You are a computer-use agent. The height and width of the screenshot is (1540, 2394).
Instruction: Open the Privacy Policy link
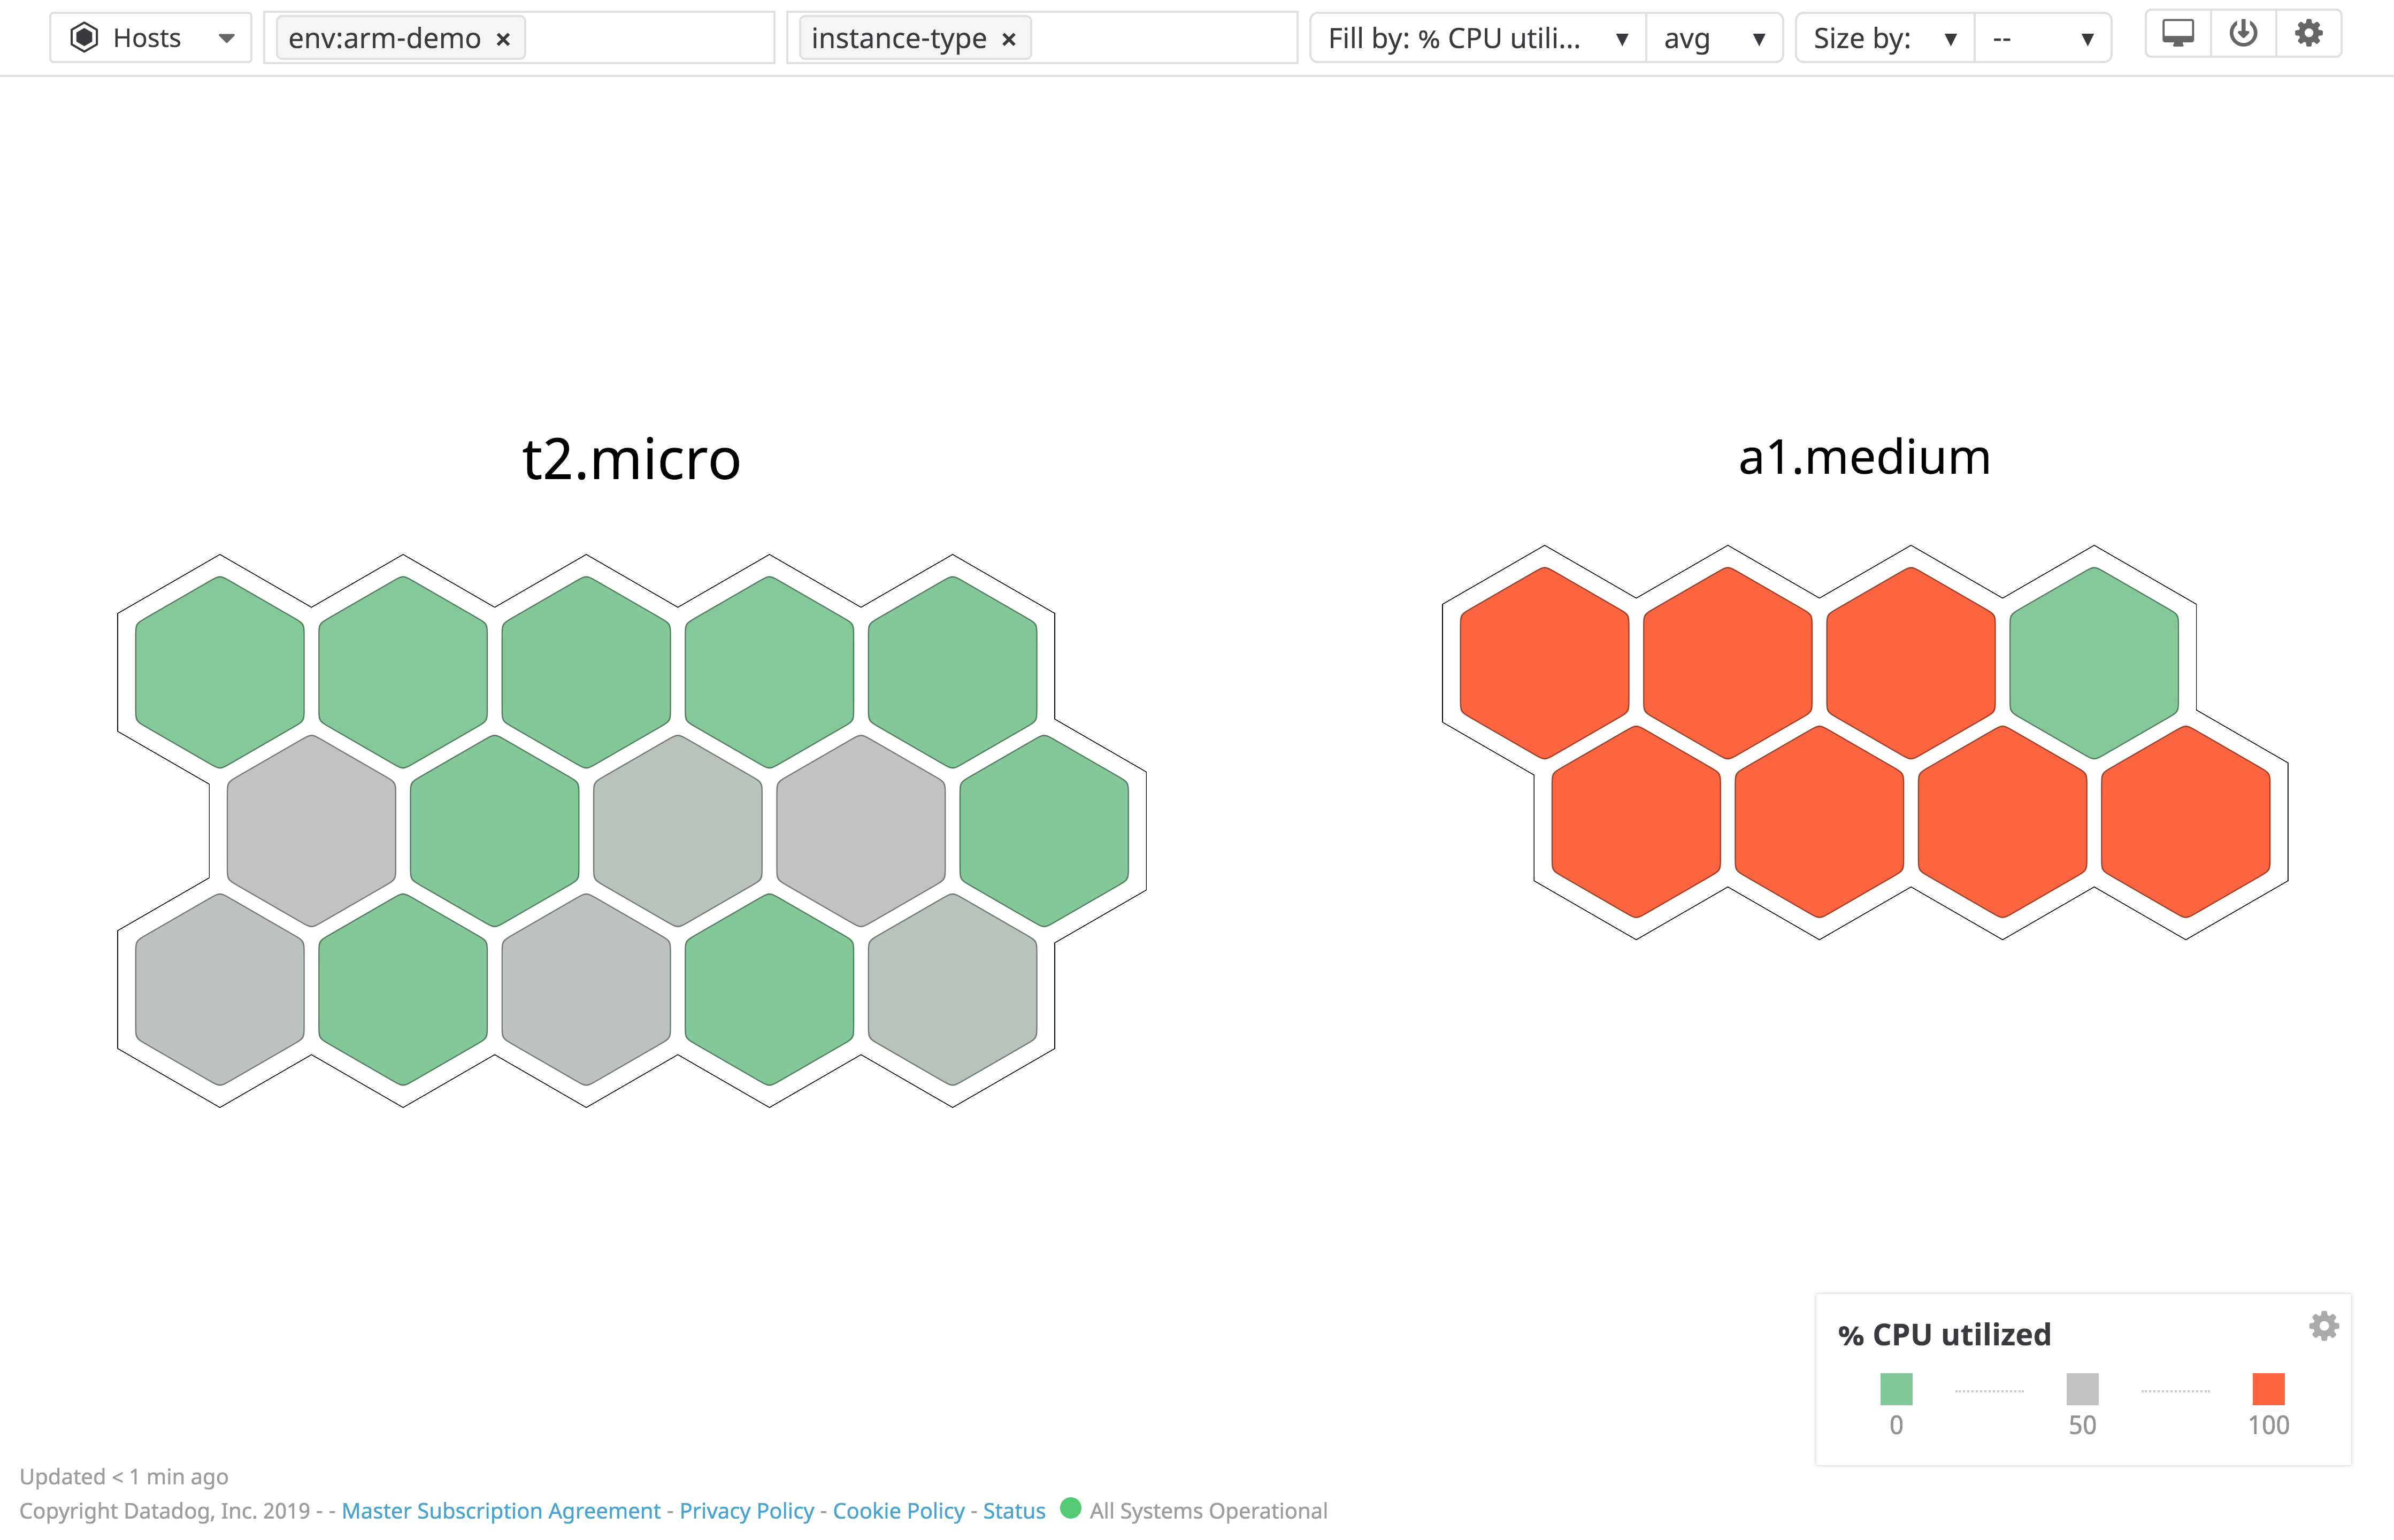[x=746, y=1511]
